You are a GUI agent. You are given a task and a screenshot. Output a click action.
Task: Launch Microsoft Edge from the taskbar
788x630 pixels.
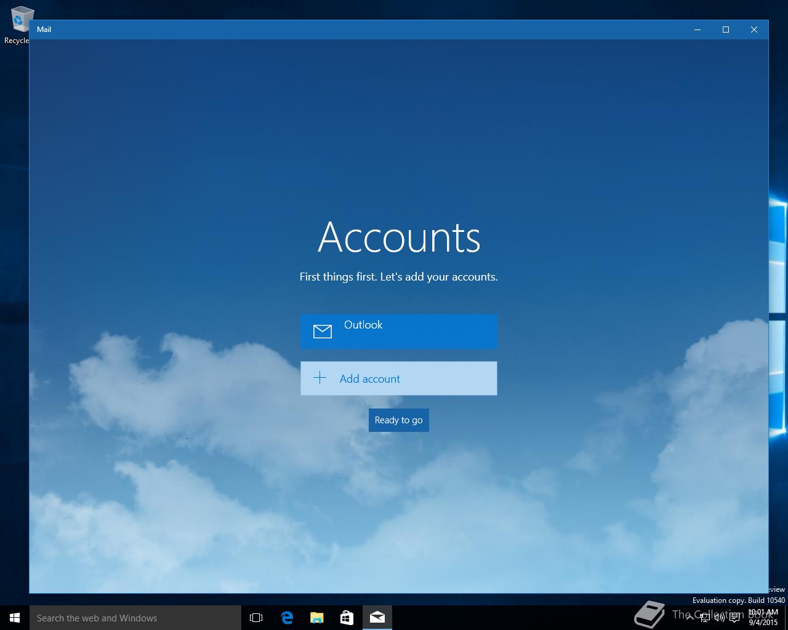click(287, 618)
